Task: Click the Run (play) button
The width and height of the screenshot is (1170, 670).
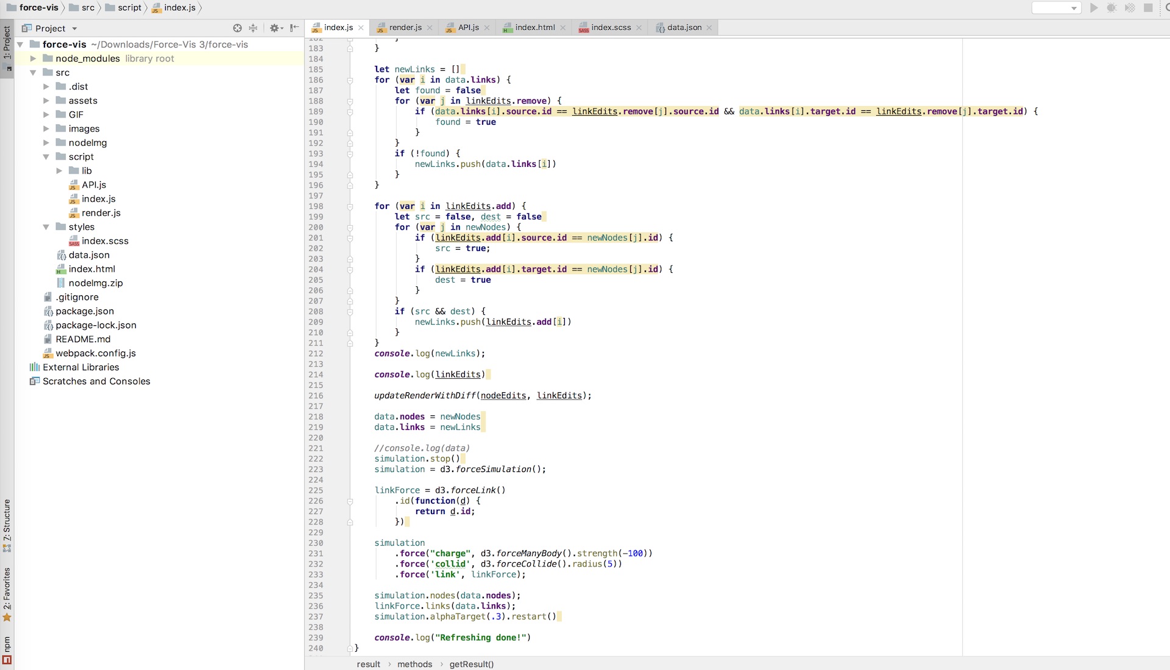Action: [1094, 8]
